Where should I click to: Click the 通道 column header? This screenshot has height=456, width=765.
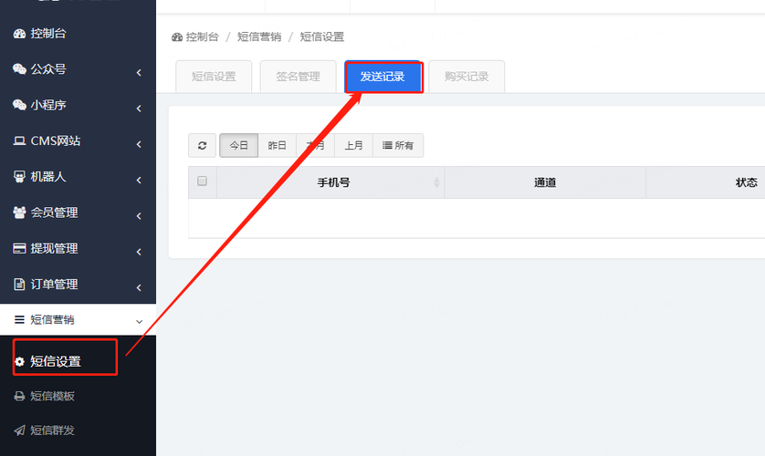[545, 182]
